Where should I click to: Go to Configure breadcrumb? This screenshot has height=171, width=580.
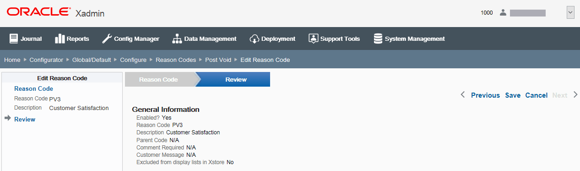133,60
